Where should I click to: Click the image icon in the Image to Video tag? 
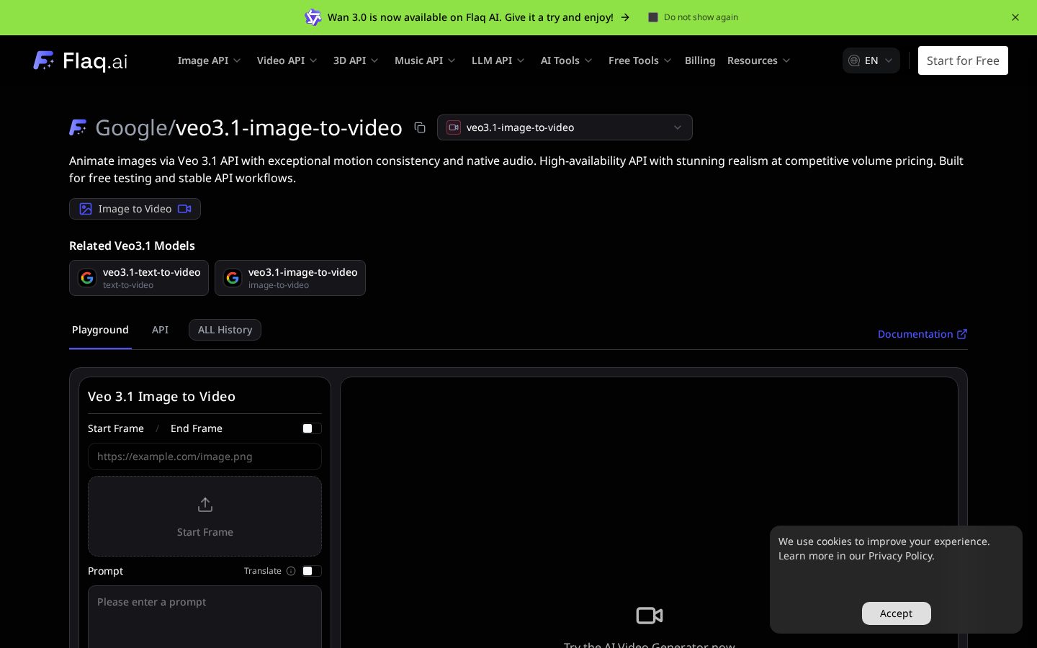[x=86, y=209]
